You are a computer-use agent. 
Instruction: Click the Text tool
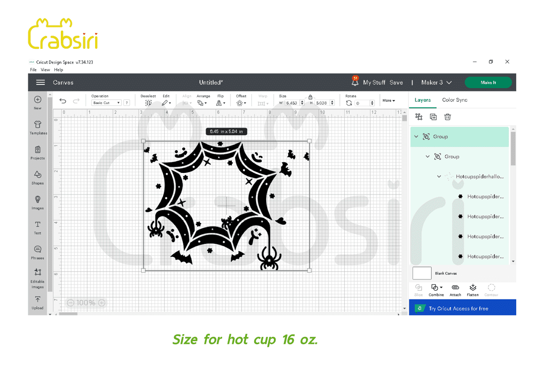click(x=37, y=227)
